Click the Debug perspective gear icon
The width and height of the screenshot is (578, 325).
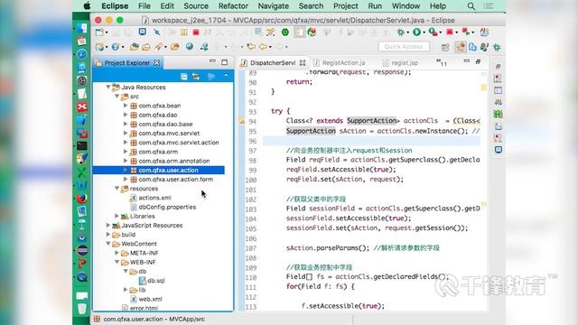coord(497,47)
